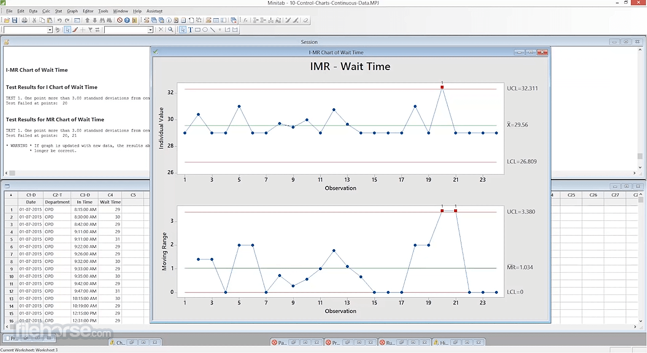The image size is (647, 353).
Task: Select the Ellipse drawing tool
Action: click(x=205, y=30)
